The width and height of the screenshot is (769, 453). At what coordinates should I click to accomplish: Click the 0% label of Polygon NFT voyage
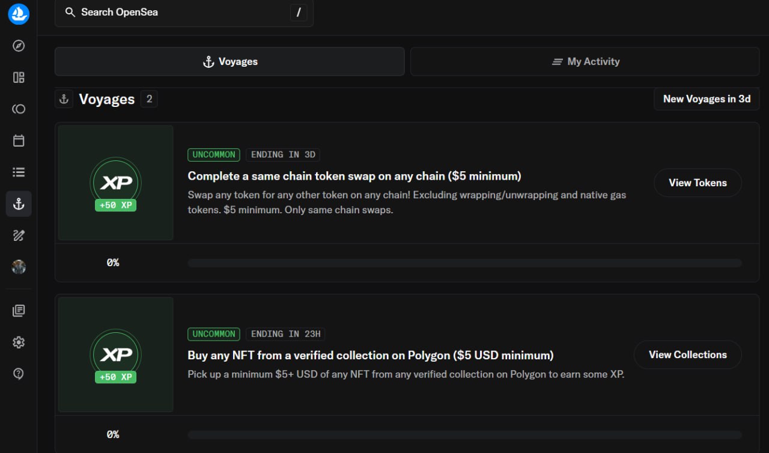click(113, 434)
